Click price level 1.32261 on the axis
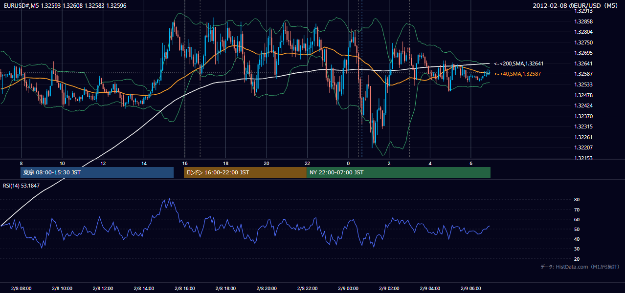Screen dimensions: 625x293 pos(583,137)
